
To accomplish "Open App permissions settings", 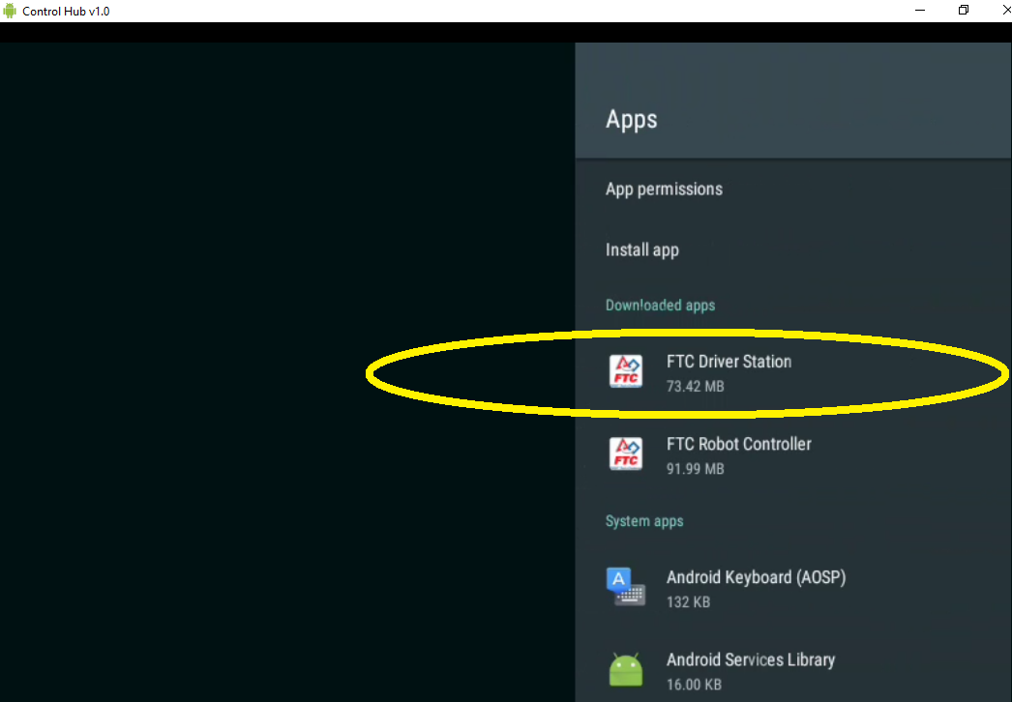I will 793,190.
